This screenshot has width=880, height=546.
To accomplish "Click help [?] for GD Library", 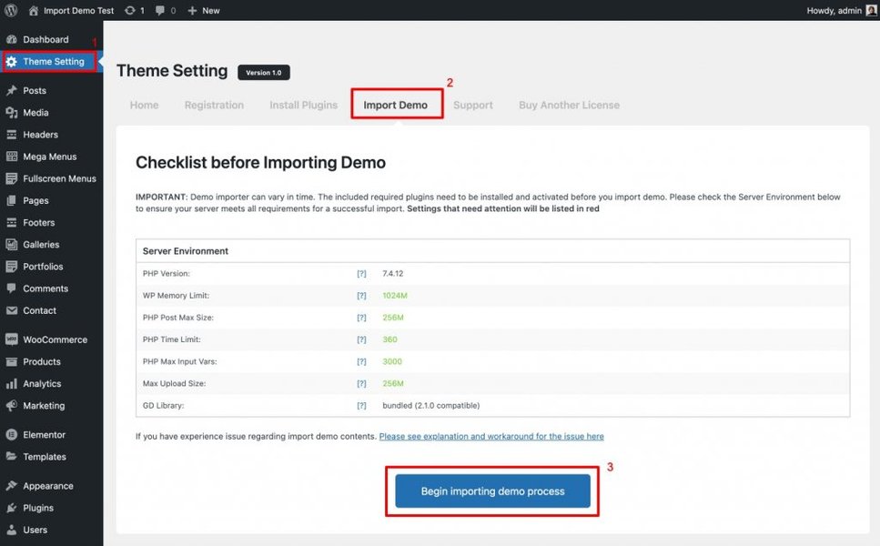I will [361, 406].
